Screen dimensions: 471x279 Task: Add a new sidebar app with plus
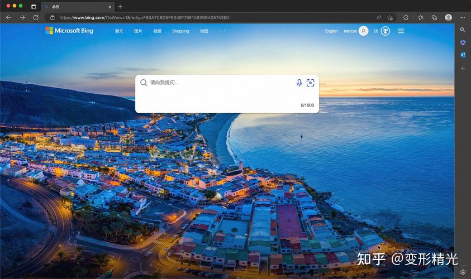[463, 68]
